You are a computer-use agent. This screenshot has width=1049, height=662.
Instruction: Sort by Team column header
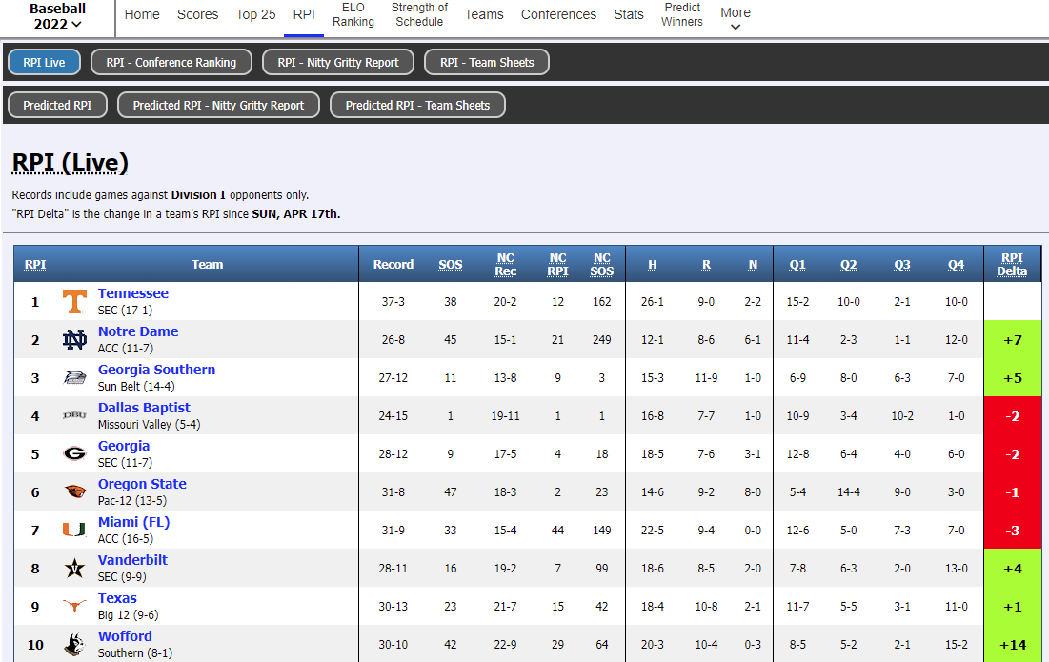tap(208, 264)
